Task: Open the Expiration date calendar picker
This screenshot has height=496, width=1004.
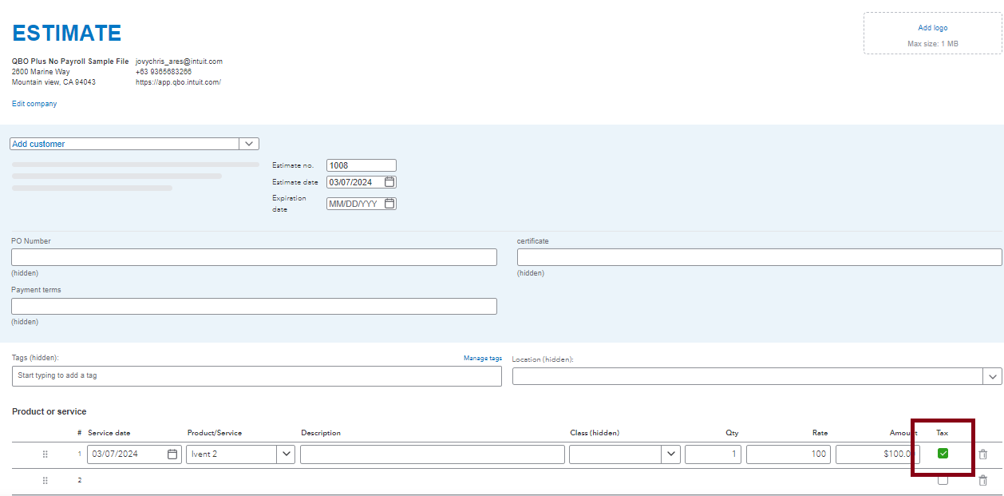Action: coord(389,204)
